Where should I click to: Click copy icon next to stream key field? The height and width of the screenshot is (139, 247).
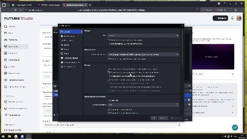coord(179,125)
